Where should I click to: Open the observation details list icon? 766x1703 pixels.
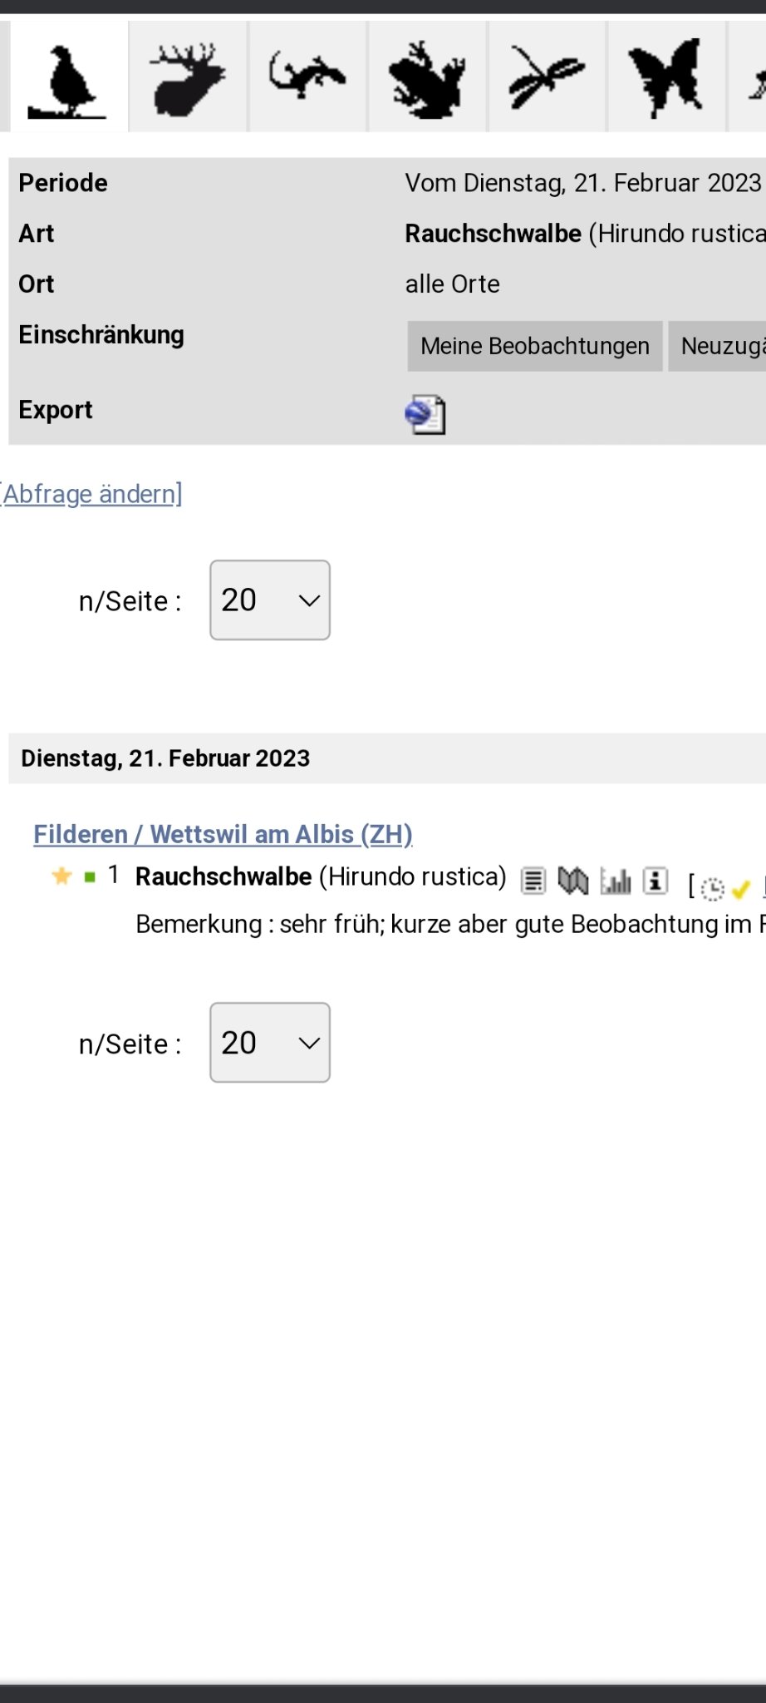tap(533, 881)
